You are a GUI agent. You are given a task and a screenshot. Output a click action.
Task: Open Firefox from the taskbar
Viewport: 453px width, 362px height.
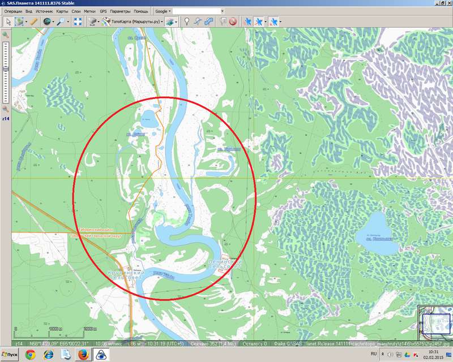(x=83, y=355)
